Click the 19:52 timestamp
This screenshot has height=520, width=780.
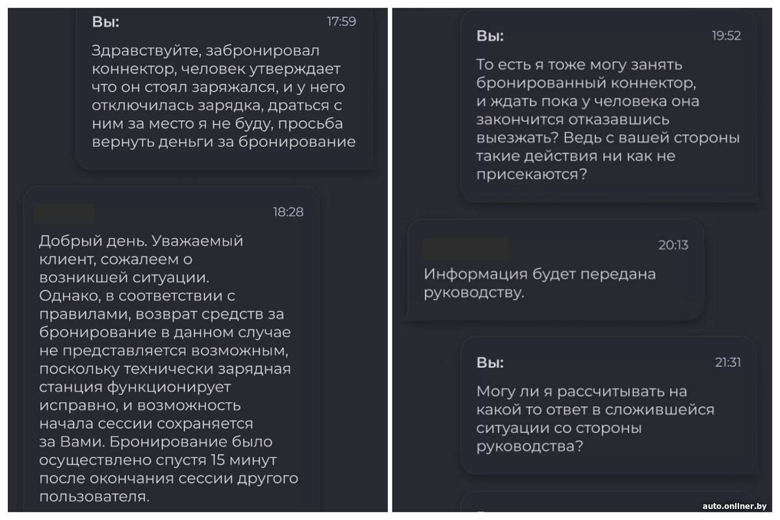coord(726,36)
